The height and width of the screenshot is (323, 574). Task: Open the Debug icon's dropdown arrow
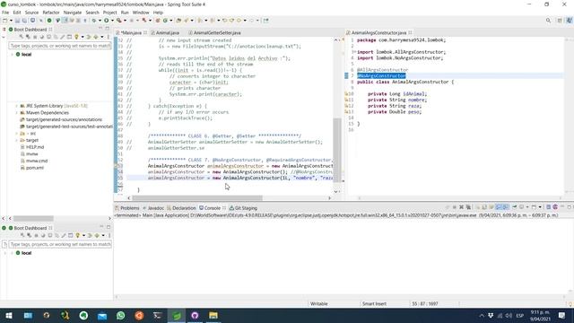pyautogui.click(x=100, y=21)
